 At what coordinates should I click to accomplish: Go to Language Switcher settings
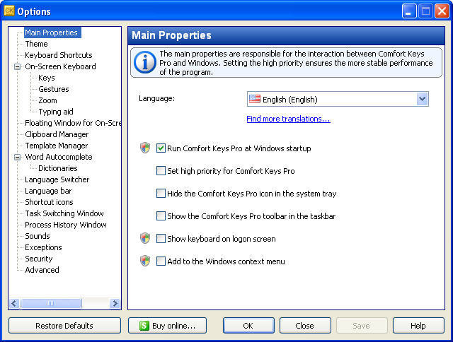pos(57,179)
